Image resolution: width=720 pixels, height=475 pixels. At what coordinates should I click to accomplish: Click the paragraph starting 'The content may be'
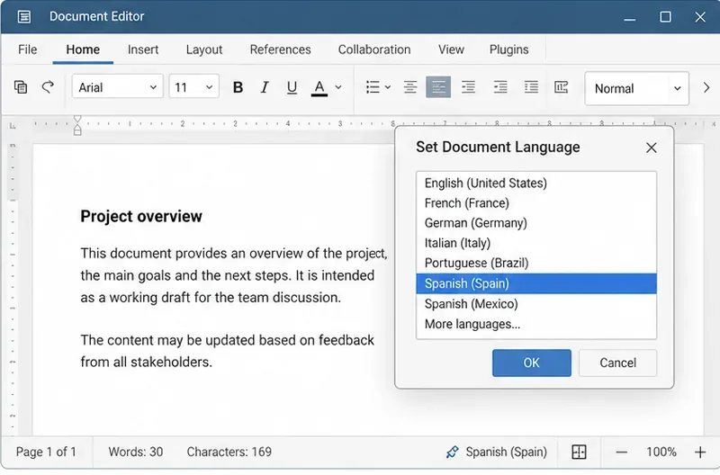coord(228,351)
